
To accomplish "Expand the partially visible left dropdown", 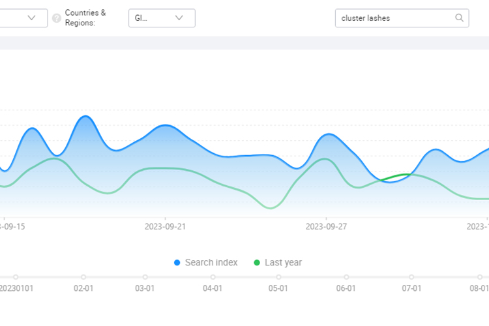I will coord(23,18).
